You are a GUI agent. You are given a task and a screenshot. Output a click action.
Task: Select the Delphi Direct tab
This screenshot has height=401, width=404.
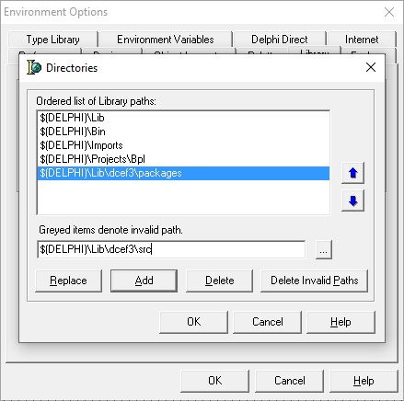(x=279, y=40)
